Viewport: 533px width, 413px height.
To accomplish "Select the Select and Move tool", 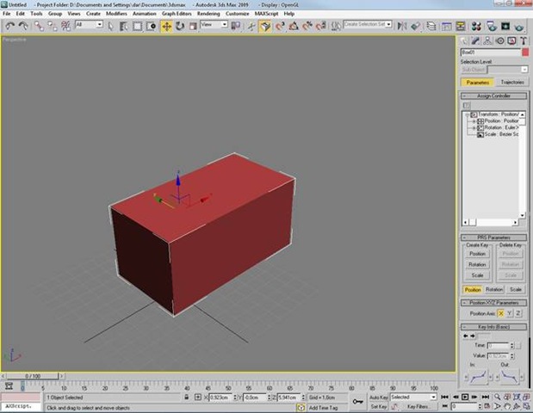I will [166, 26].
